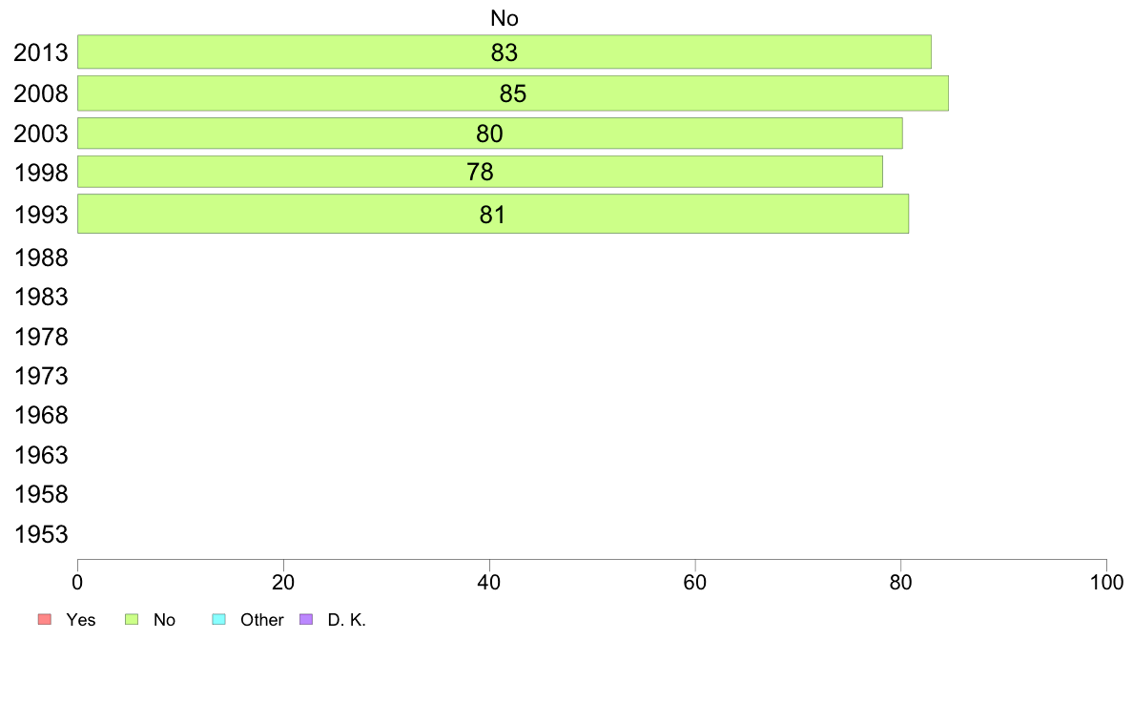Click the 1953 year axis label

(x=40, y=534)
